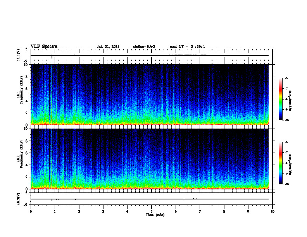Click time axis tick label "6"
Image resolution: width=307 pixels, height=237 pixels.
176,211
